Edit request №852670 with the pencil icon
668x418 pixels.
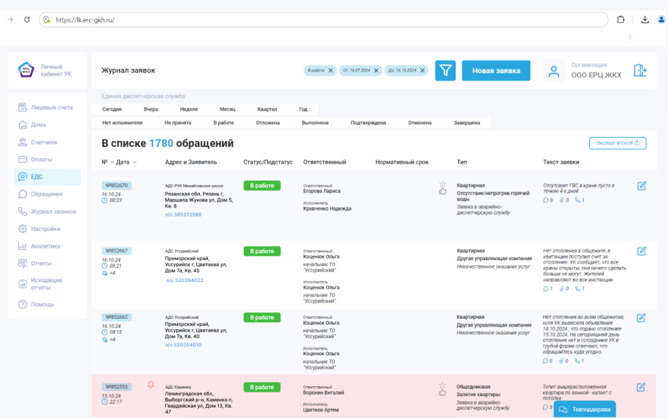[641, 186]
